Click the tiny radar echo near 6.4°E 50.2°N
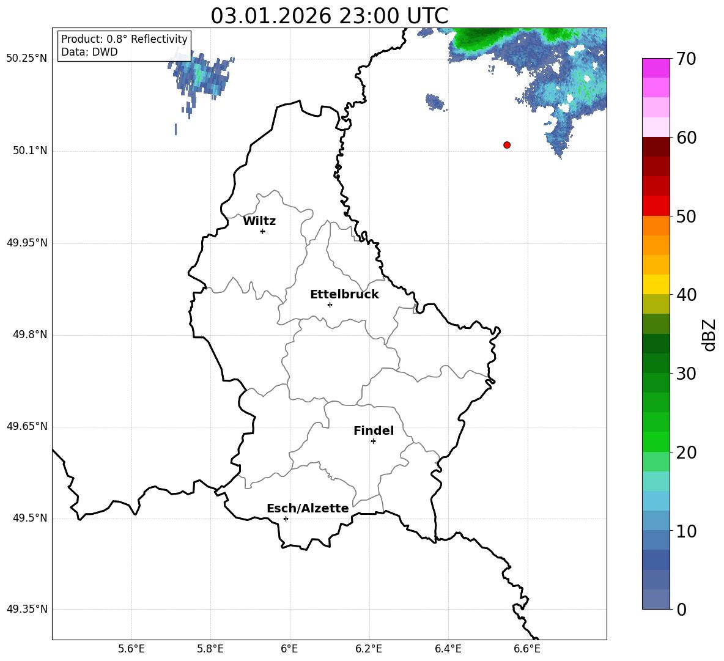 tap(435, 102)
